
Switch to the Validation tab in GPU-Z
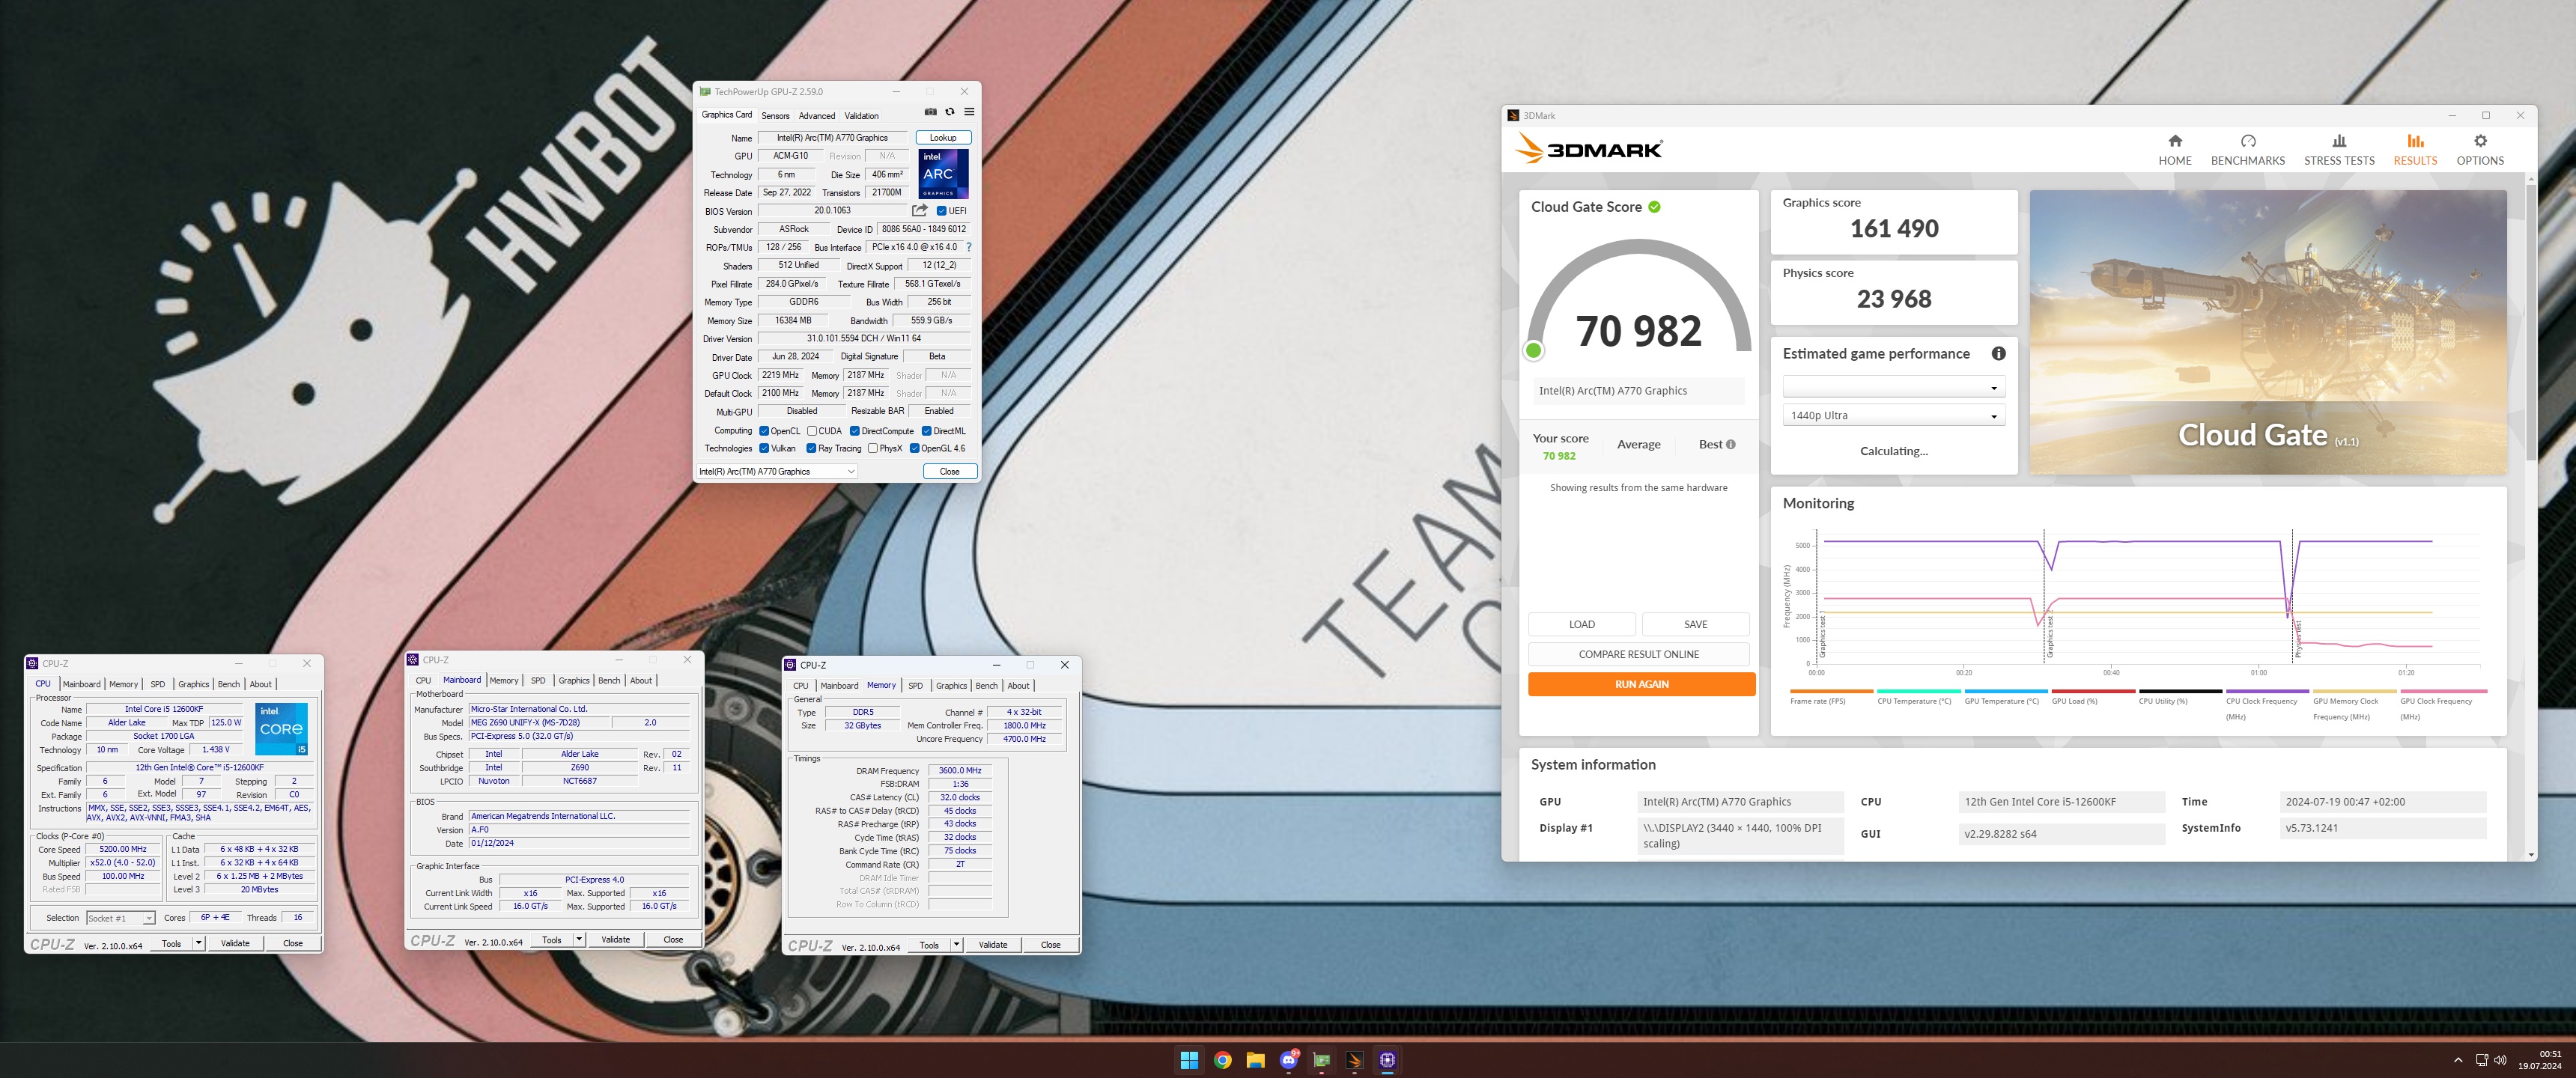861,116
